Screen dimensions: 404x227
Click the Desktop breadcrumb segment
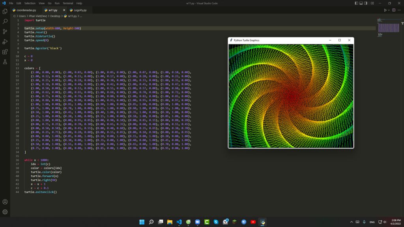coord(55,16)
